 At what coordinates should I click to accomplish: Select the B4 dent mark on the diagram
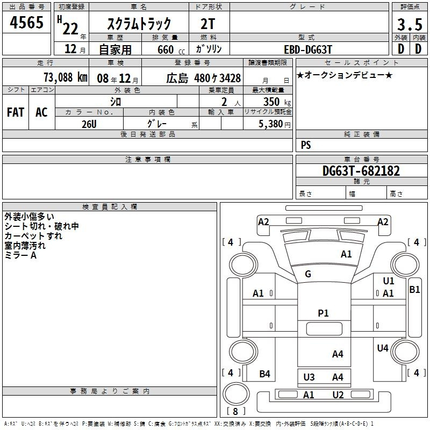pos(264,374)
